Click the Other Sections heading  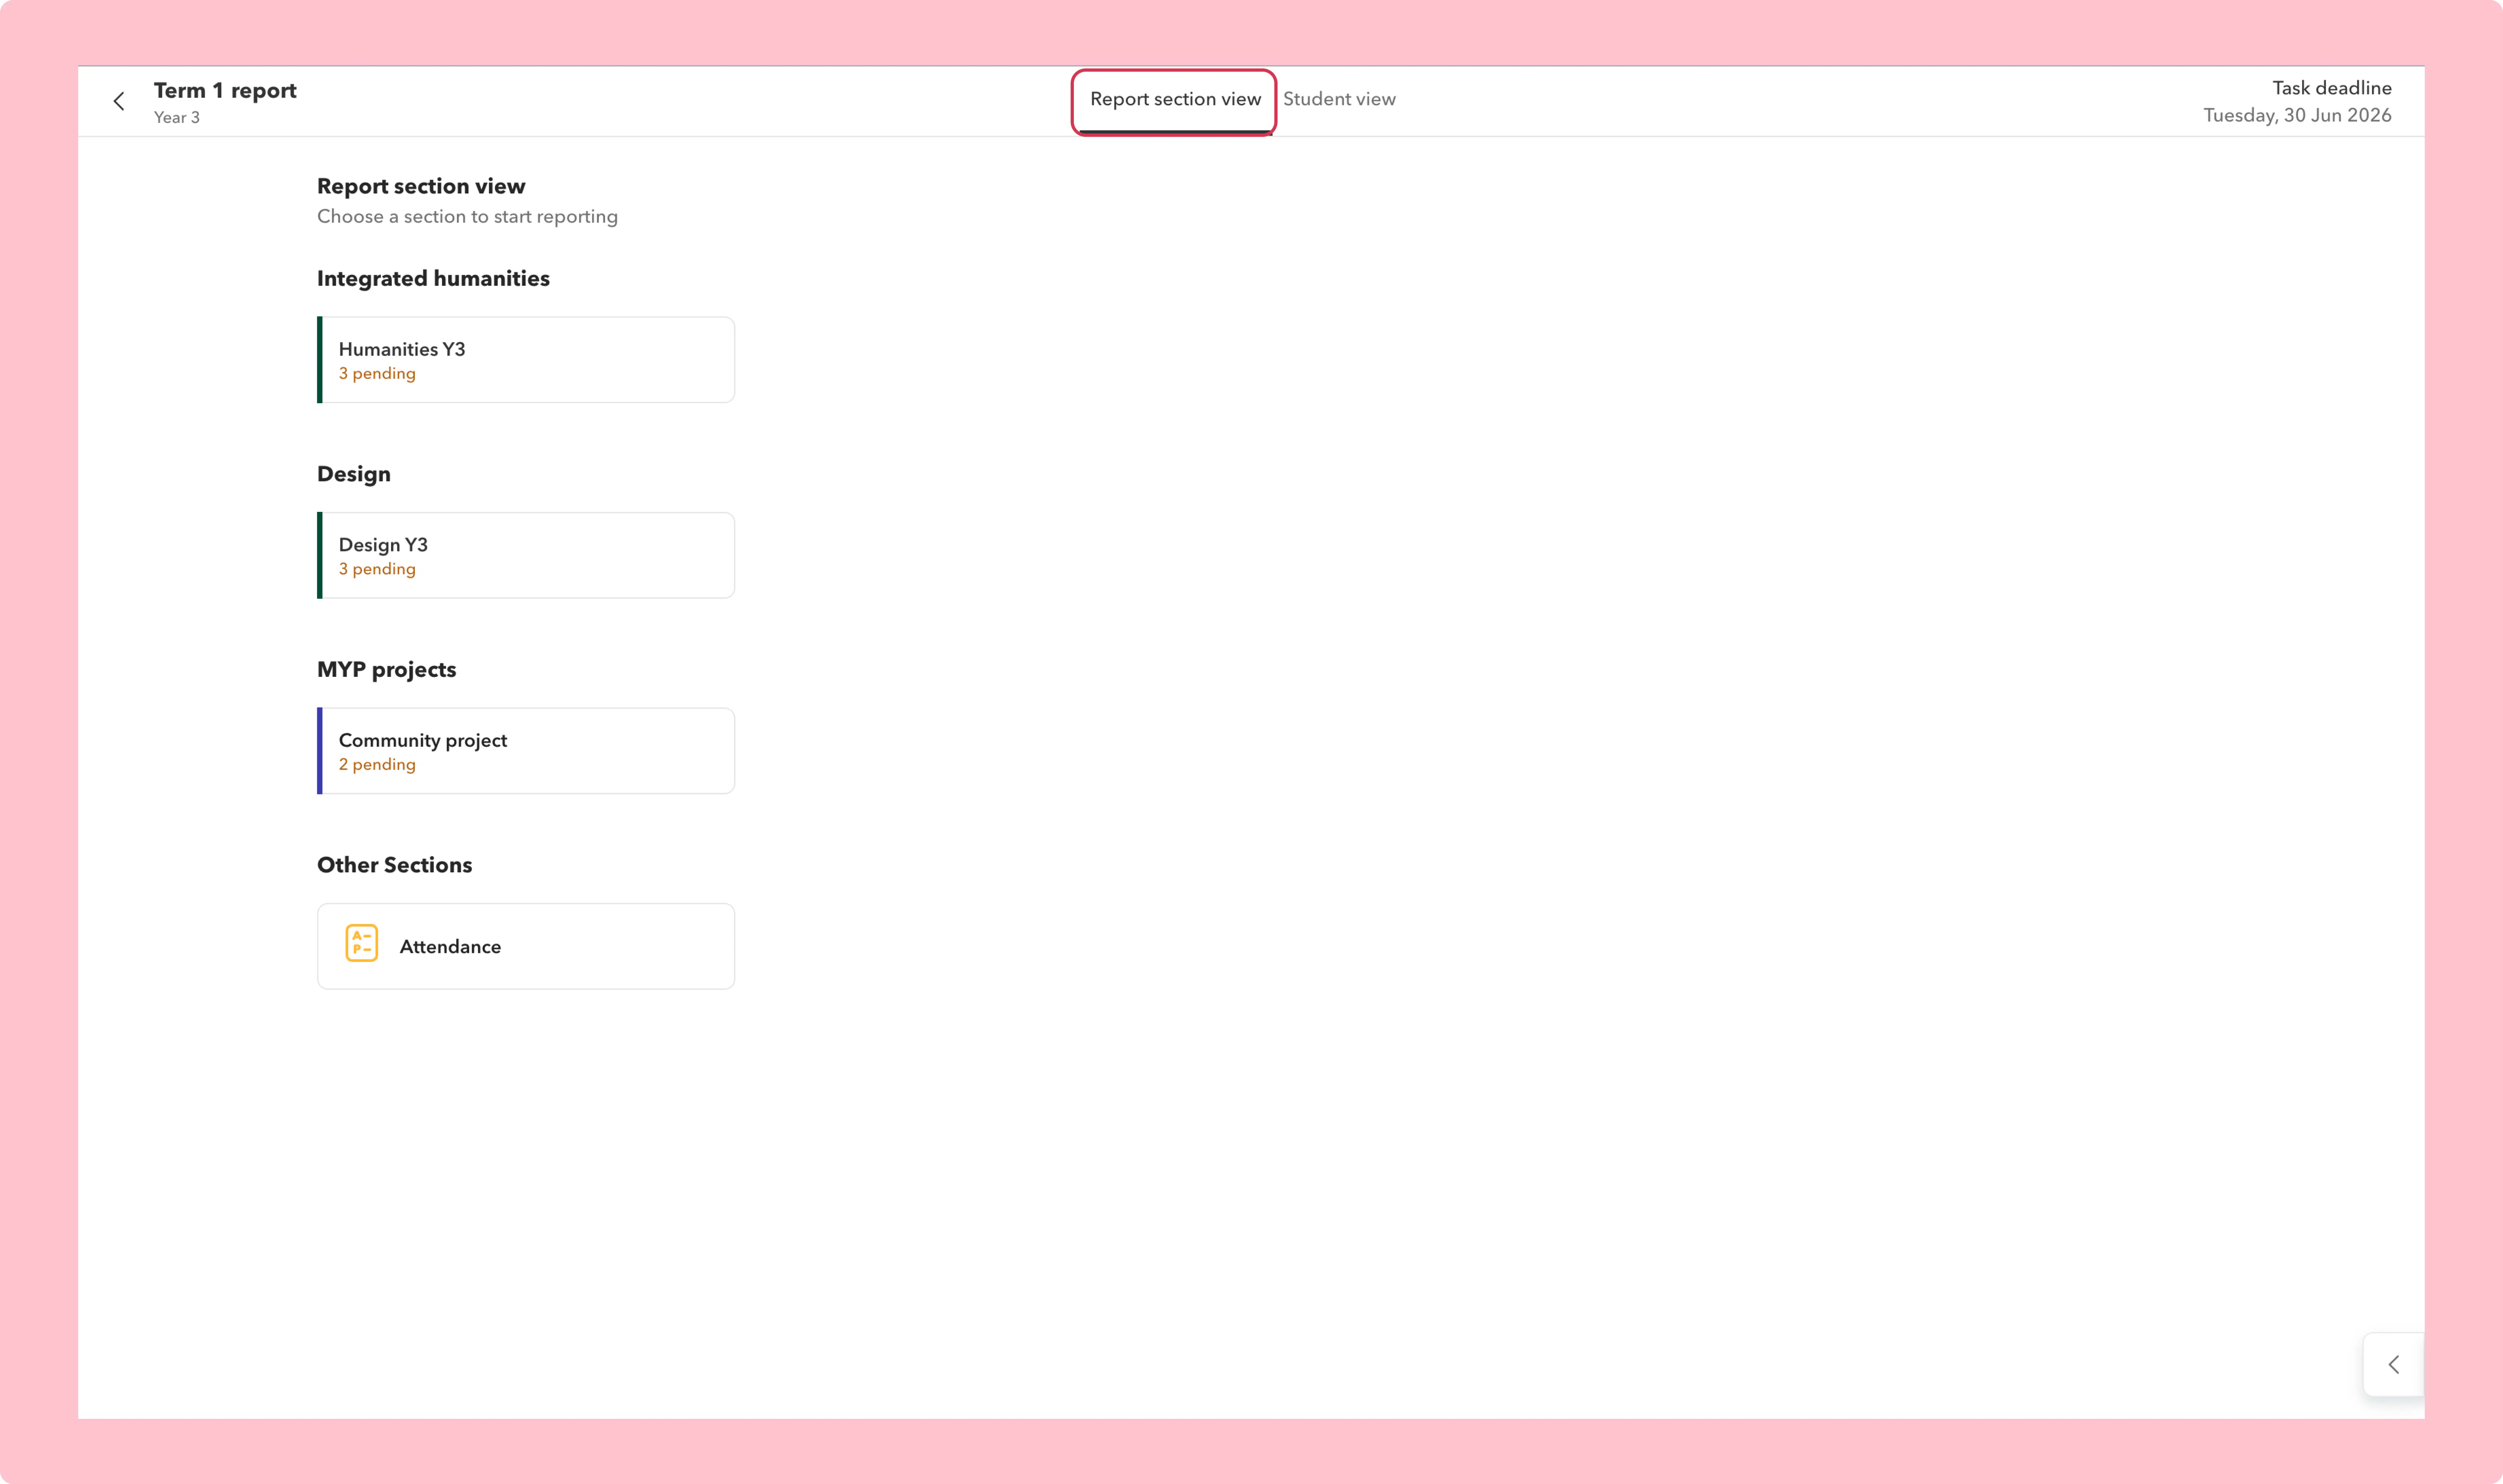coord(394,865)
